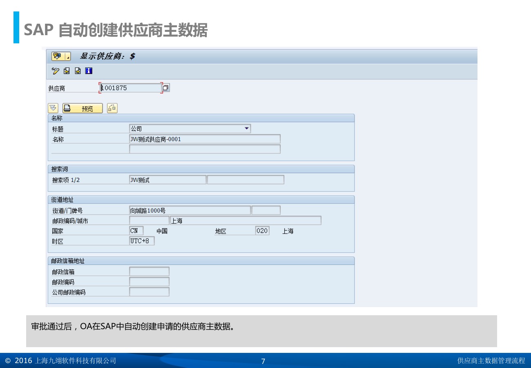Click the 预览 print preview button
The width and height of the screenshot is (531, 368).
(x=83, y=108)
